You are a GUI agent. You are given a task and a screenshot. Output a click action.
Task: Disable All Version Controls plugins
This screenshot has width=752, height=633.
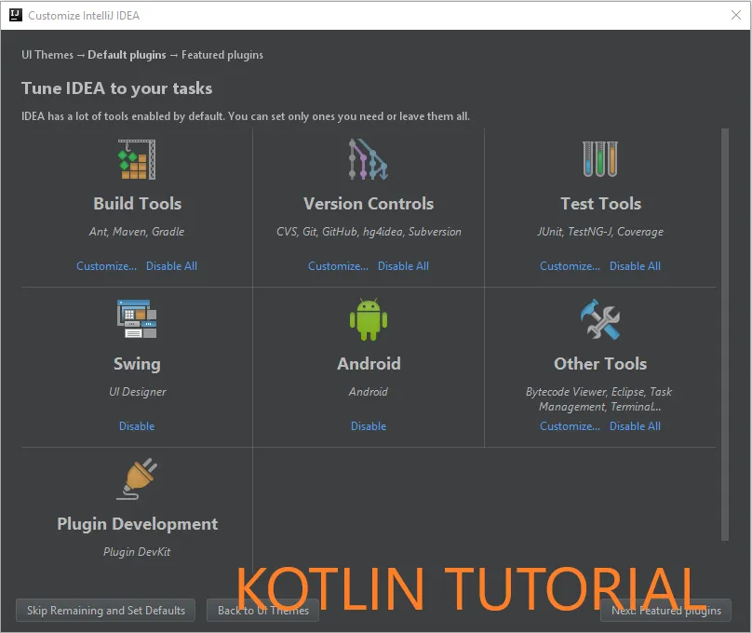click(x=403, y=266)
